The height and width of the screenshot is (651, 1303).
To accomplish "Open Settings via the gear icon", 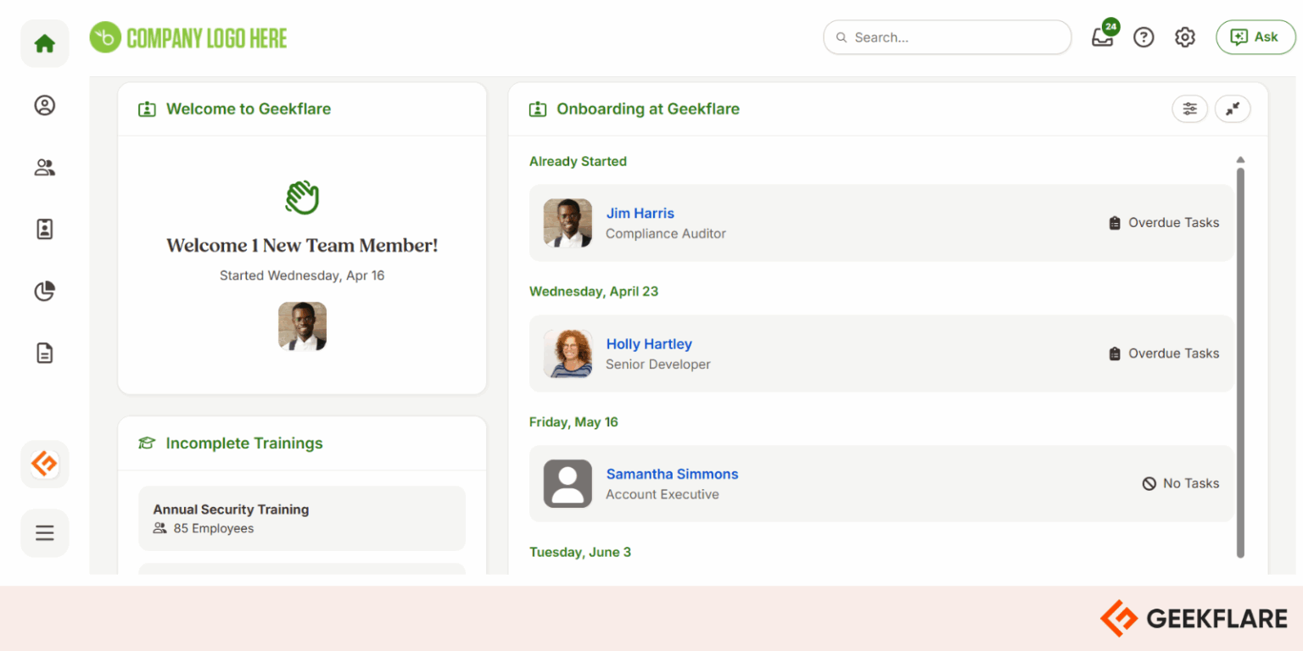I will click(x=1184, y=37).
